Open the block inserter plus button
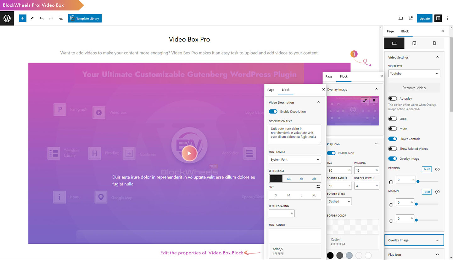This screenshot has width=453, height=260. pos(22,19)
